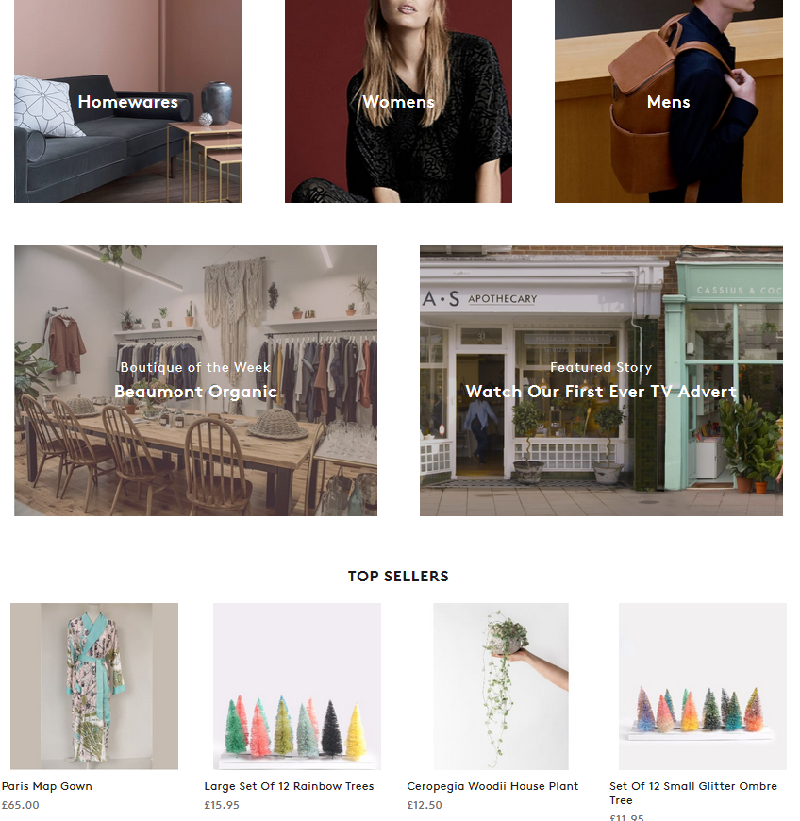Open Ceropegia Woodii House Plant link
The image size is (800, 821).
pyautogui.click(x=492, y=786)
